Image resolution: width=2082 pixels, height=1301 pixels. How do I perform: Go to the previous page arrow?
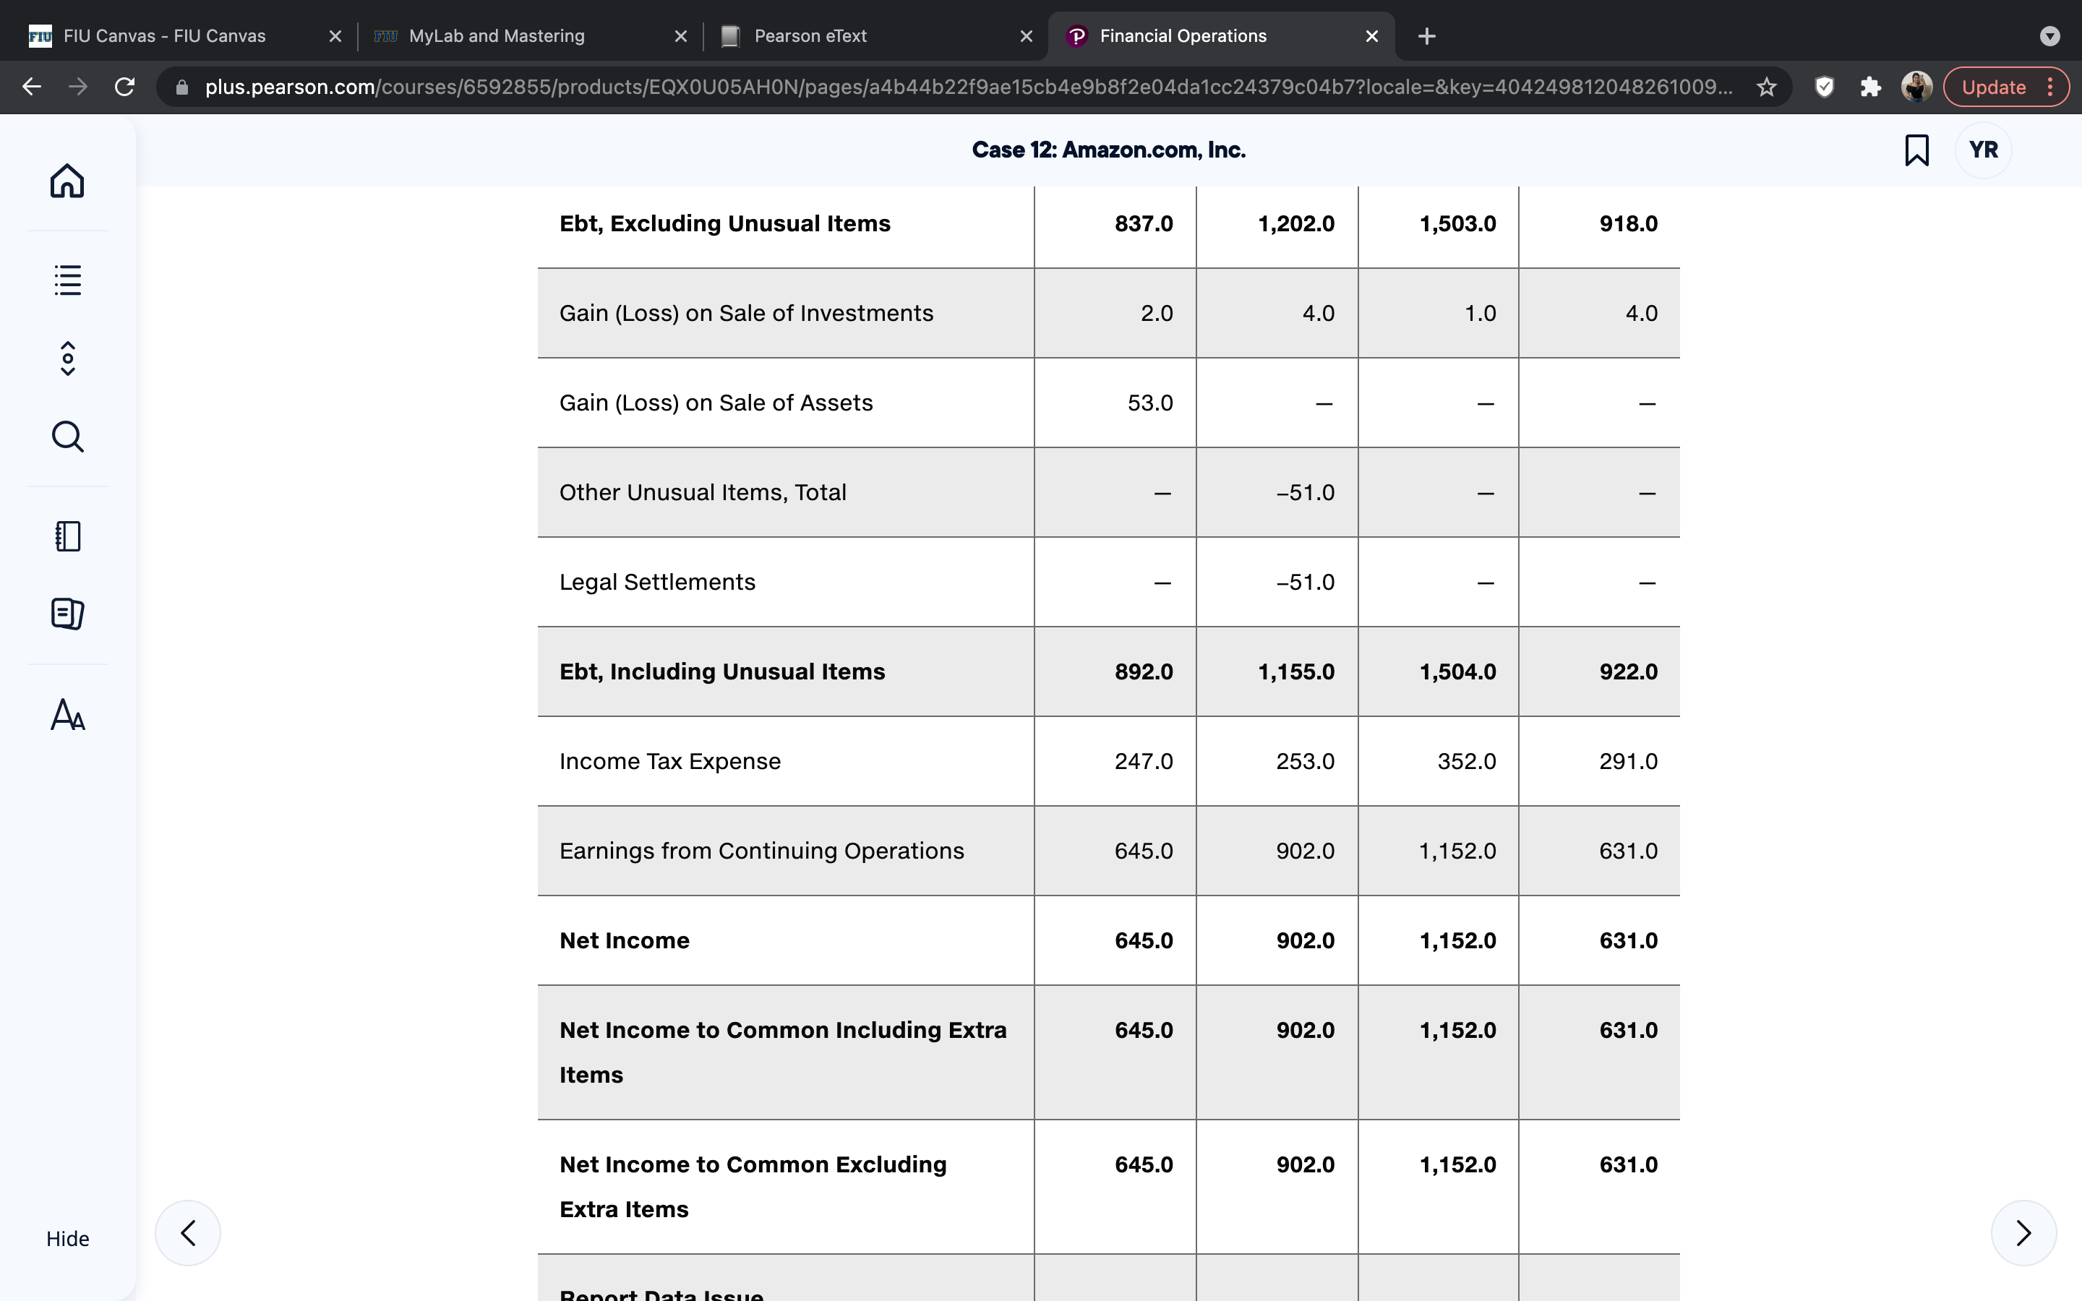point(187,1233)
